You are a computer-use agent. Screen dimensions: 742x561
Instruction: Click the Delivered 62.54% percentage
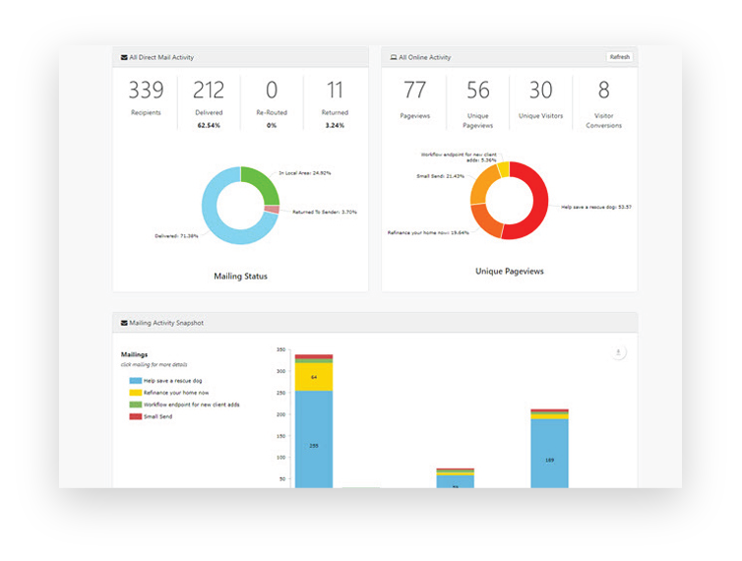click(209, 125)
